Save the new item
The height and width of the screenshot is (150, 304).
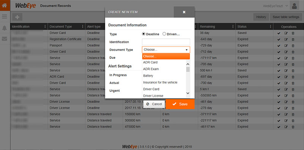[180, 104]
